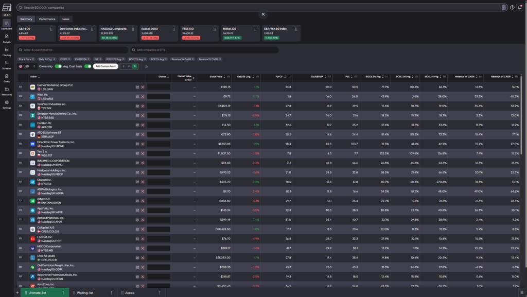Open the Aussie watchlist tab
This screenshot has height=297, width=527.
pyautogui.click(x=130, y=293)
